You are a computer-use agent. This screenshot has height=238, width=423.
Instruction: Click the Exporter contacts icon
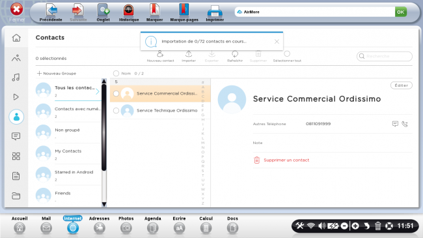211,54
